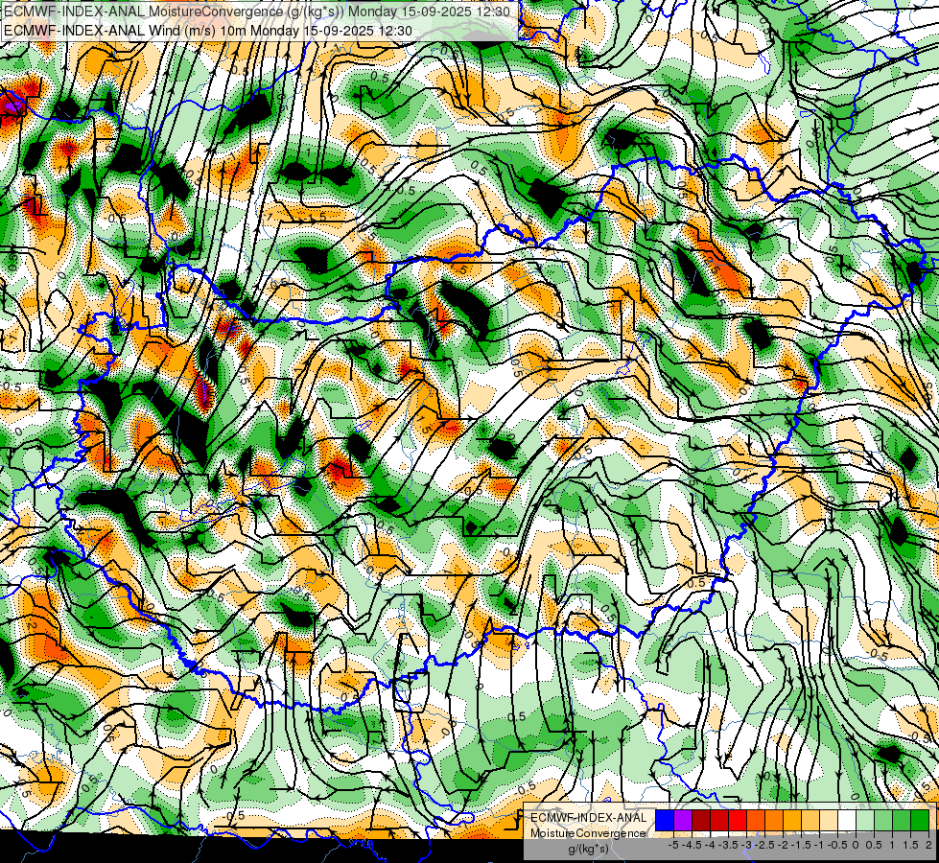
Task: Click the pale peach swatch between -1 and -0.5
Action: (x=829, y=821)
